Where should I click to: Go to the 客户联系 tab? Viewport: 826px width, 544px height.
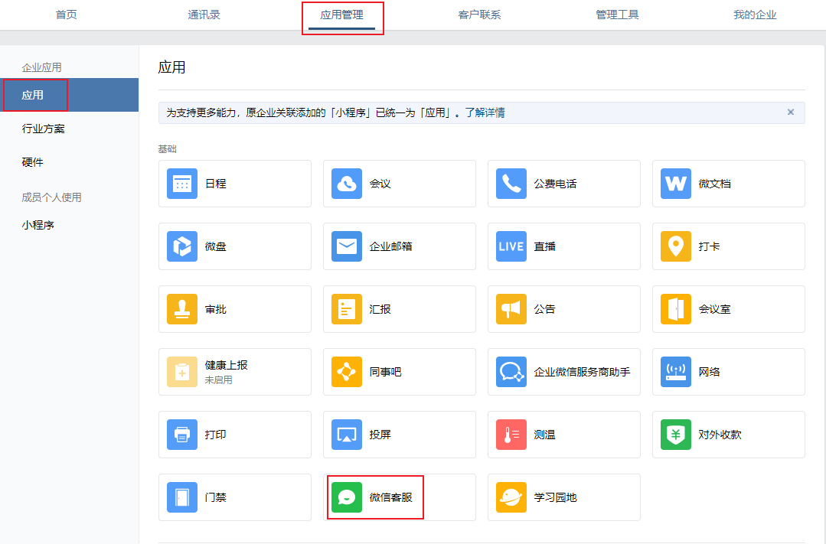point(479,15)
